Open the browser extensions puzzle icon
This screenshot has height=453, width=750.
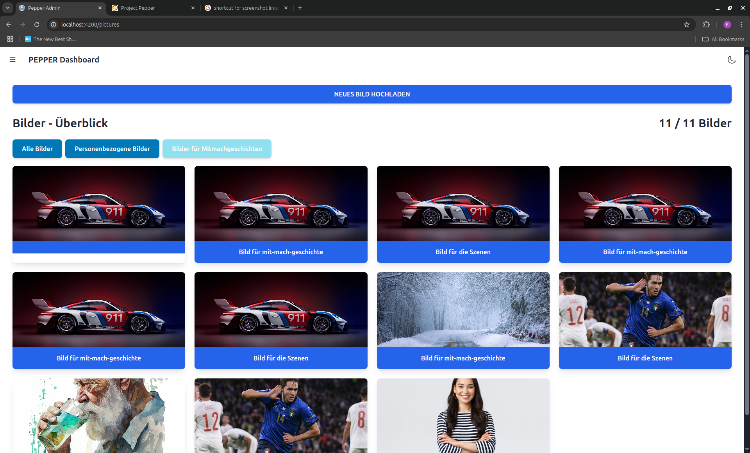[x=706, y=25]
